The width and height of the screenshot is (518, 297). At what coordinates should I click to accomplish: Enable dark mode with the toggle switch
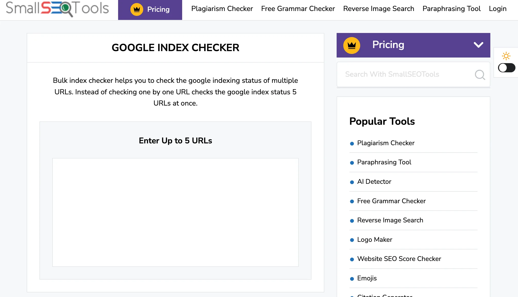506,67
